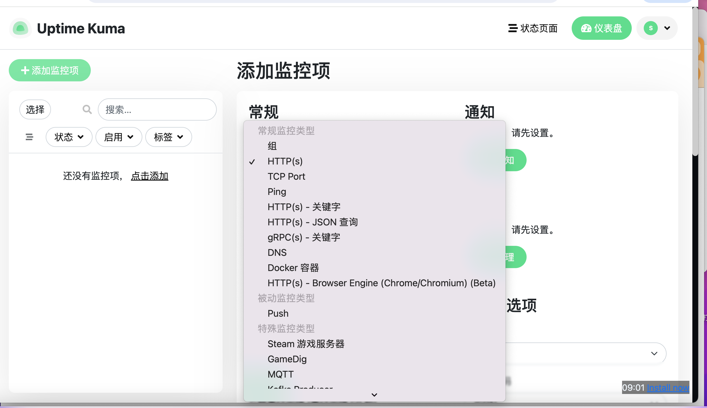The height and width of the screenshot is (408, 707).
Task: Click the green notification setup button ending in 知
Action: pyautogui.click(x=515, y=160)
